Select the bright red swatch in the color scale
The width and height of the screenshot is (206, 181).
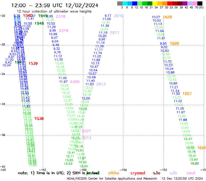click(x=170, y=3)
